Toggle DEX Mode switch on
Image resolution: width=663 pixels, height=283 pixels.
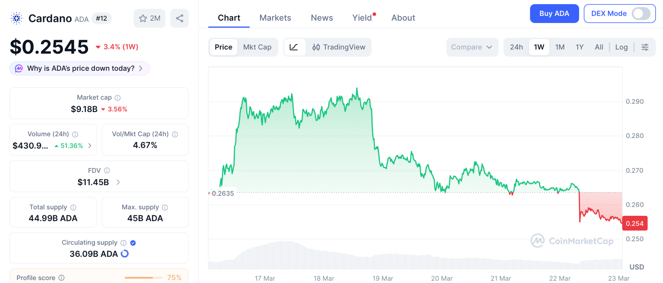[x=641, y=14]
